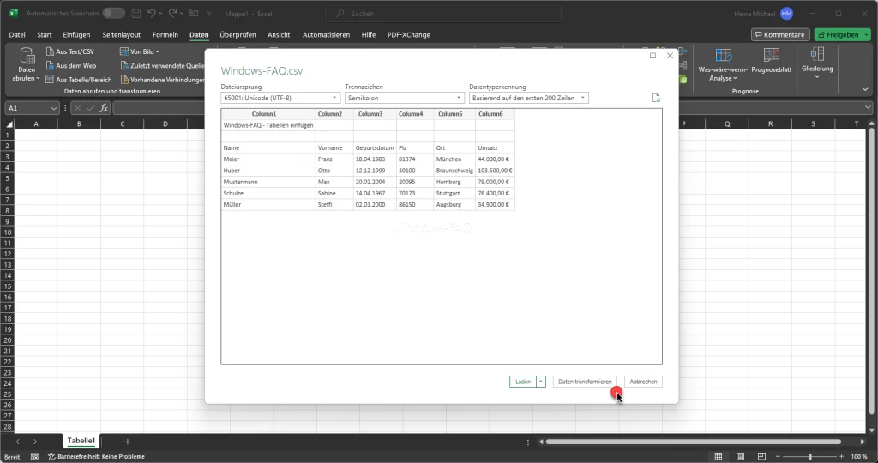Select Aus dem Web data source
Viewport: 878px width, 463px height.
click(71, 65)
